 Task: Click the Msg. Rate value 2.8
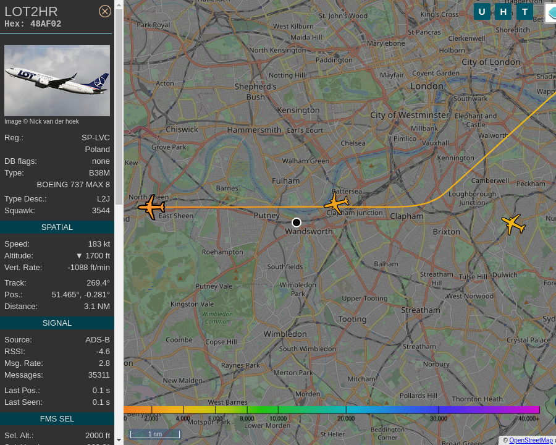pyautogui.click(x=104, y=363)
